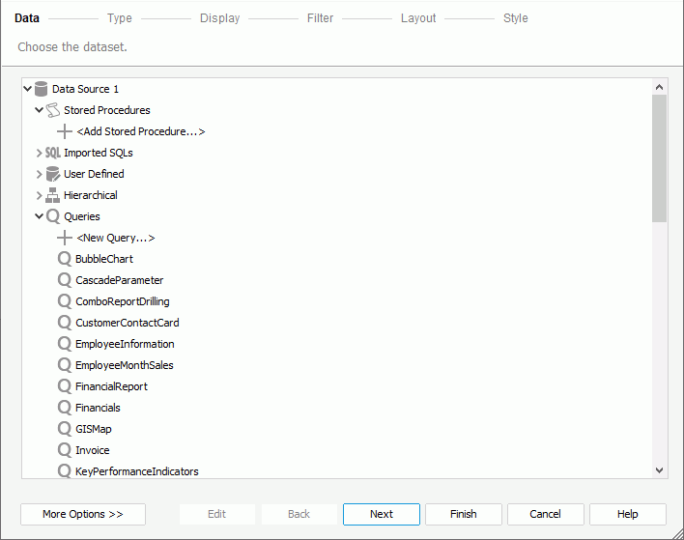Select the <Add Stored Procedure...> entry
This screenshot has width=684, height=540.
click(140, 131)
